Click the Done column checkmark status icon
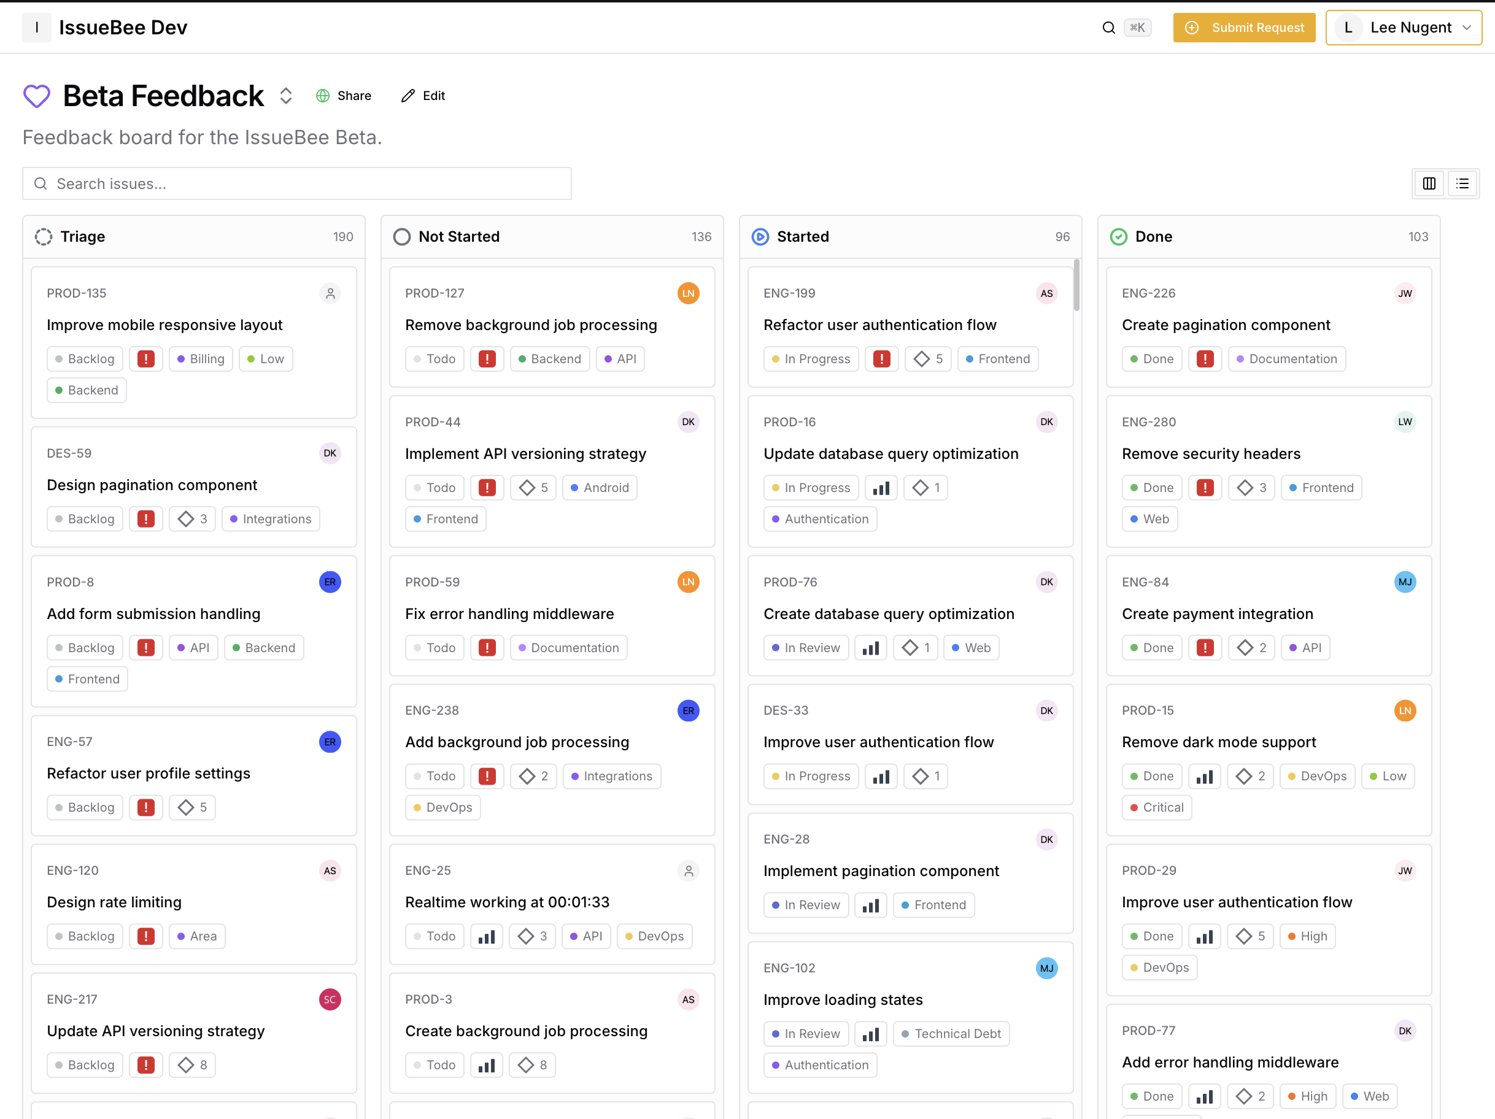Viewport: 1495px width, 1119px height. pyautogui.click(x=1119, y=237)
